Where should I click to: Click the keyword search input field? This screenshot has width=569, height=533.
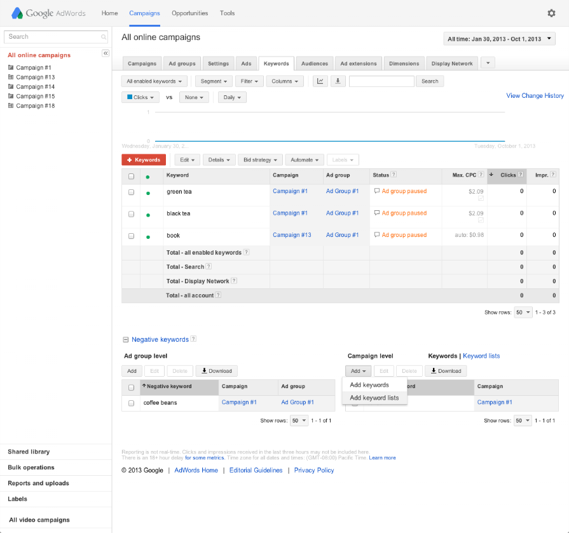pos(381,81)
